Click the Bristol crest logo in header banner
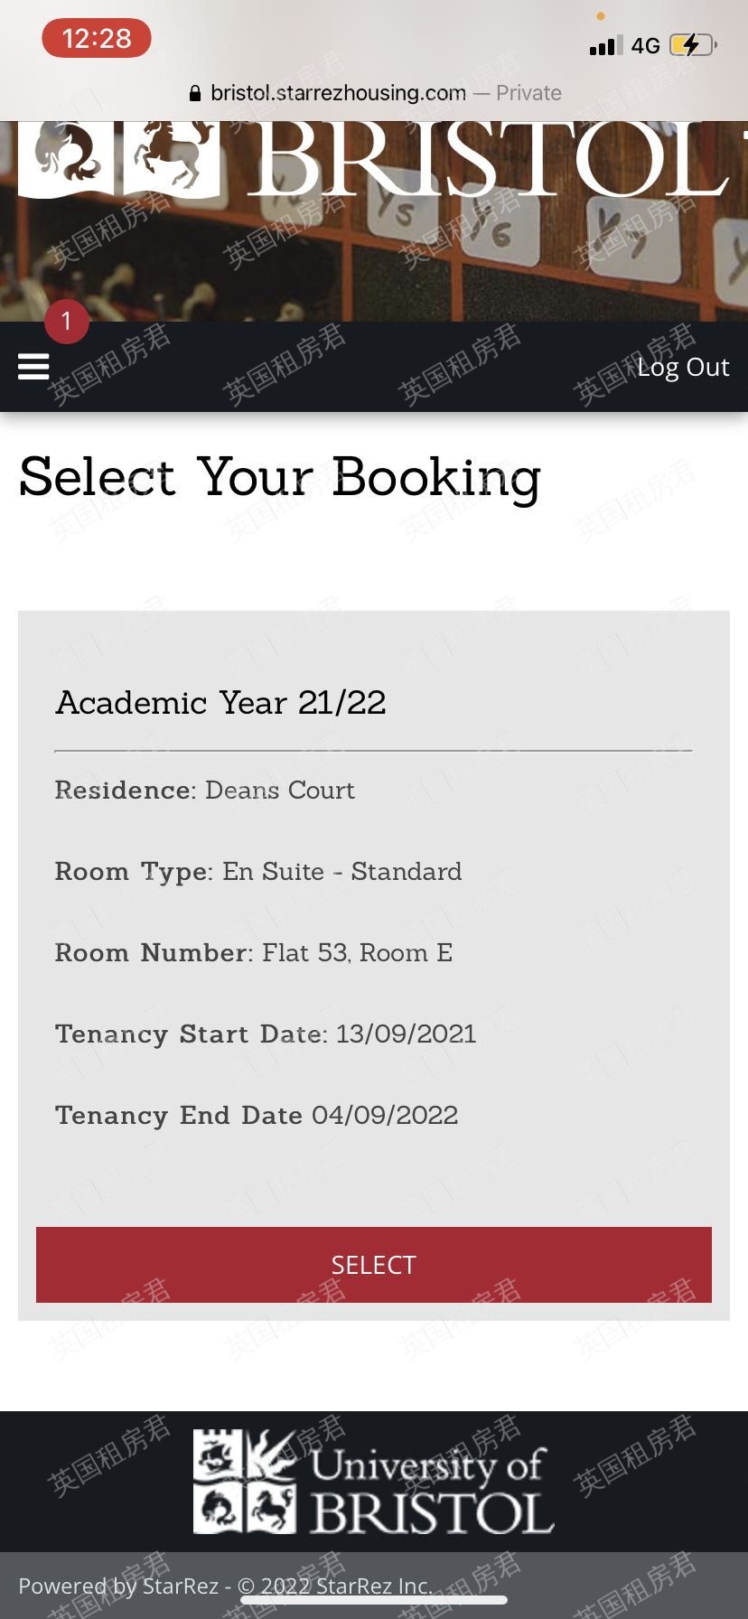The image size is (748, 1619). [x=119, y=157]
